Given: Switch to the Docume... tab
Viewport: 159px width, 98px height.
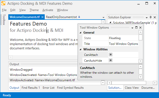Looking at the screenshot, I should click(148, 88).
